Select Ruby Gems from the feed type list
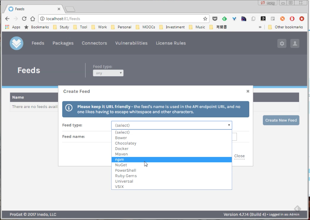The image size is (310, 220). 172,176
